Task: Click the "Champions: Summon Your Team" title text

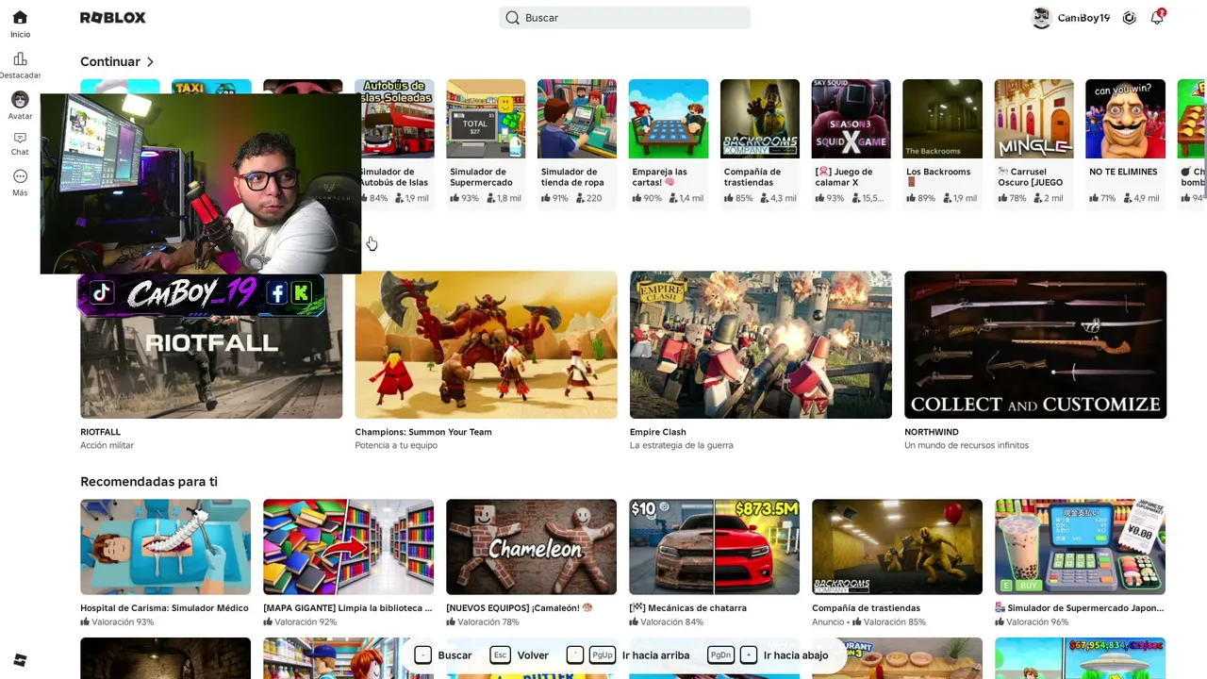Action: (423, 432)
